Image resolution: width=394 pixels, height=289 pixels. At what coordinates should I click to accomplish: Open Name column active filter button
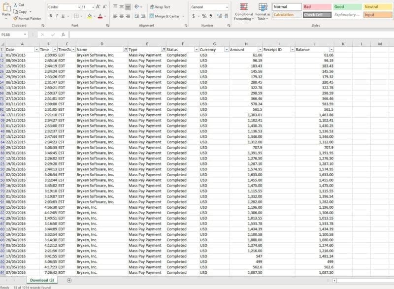click(x=125, y=50)
